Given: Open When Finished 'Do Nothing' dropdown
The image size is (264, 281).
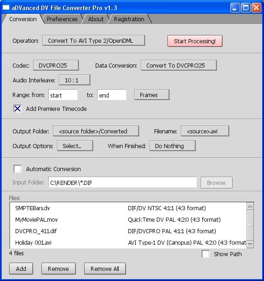Looking at the screenshot, I should tap(172, 146).
